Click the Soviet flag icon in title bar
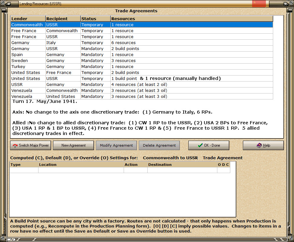Viewport: 294px width, 242px height. pyautogui.click(x=259, y=3)
